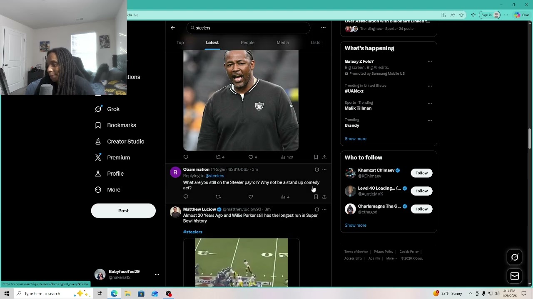Bookmark the Obamination reply post

pos(316,197)
